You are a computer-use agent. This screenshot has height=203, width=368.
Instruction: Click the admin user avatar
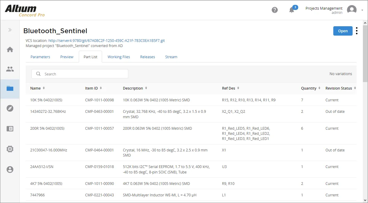(x=352, y=10)
